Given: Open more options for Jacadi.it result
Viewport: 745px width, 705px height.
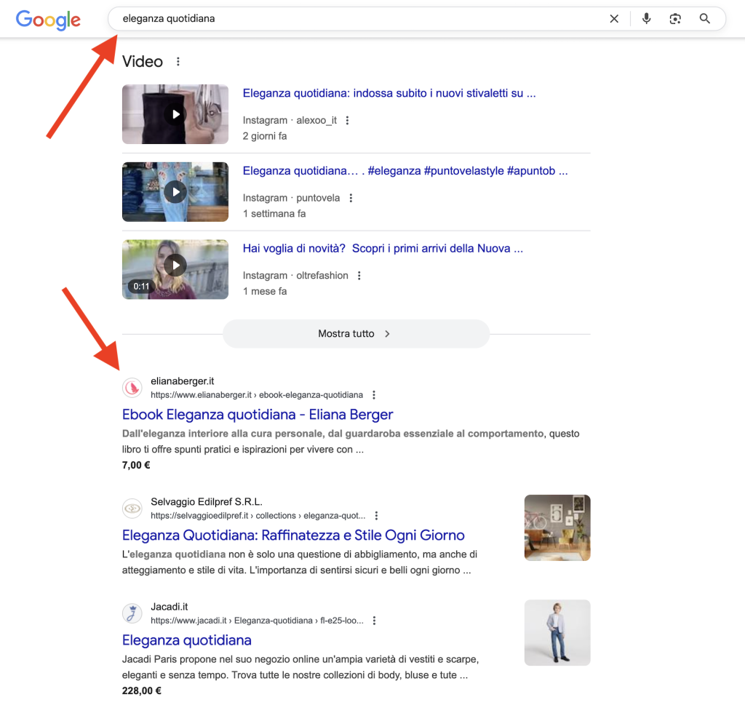Looking at the screenshot, I should click(375, 621).
